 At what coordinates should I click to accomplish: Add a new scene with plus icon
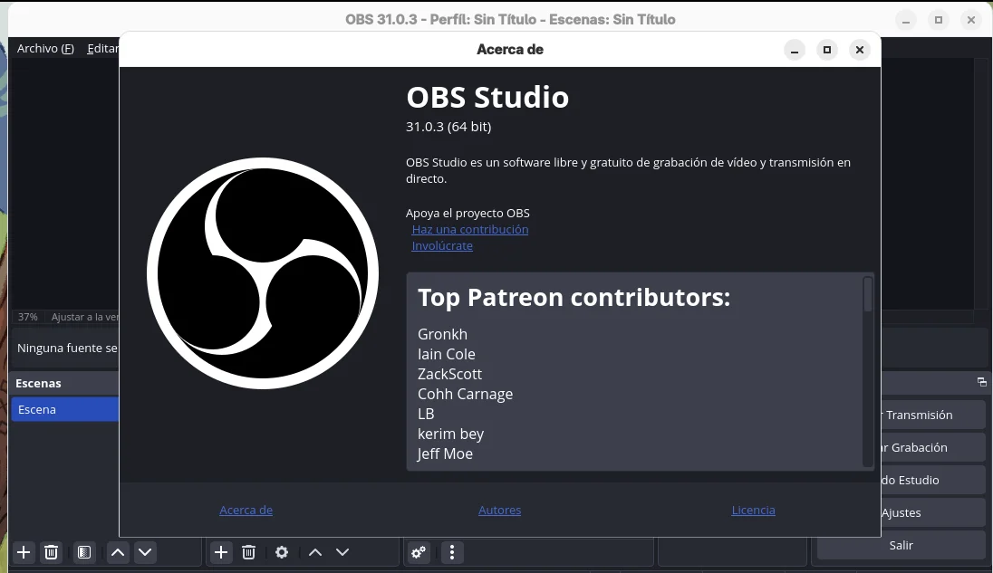pyautogui.click(x=24, y=552)
